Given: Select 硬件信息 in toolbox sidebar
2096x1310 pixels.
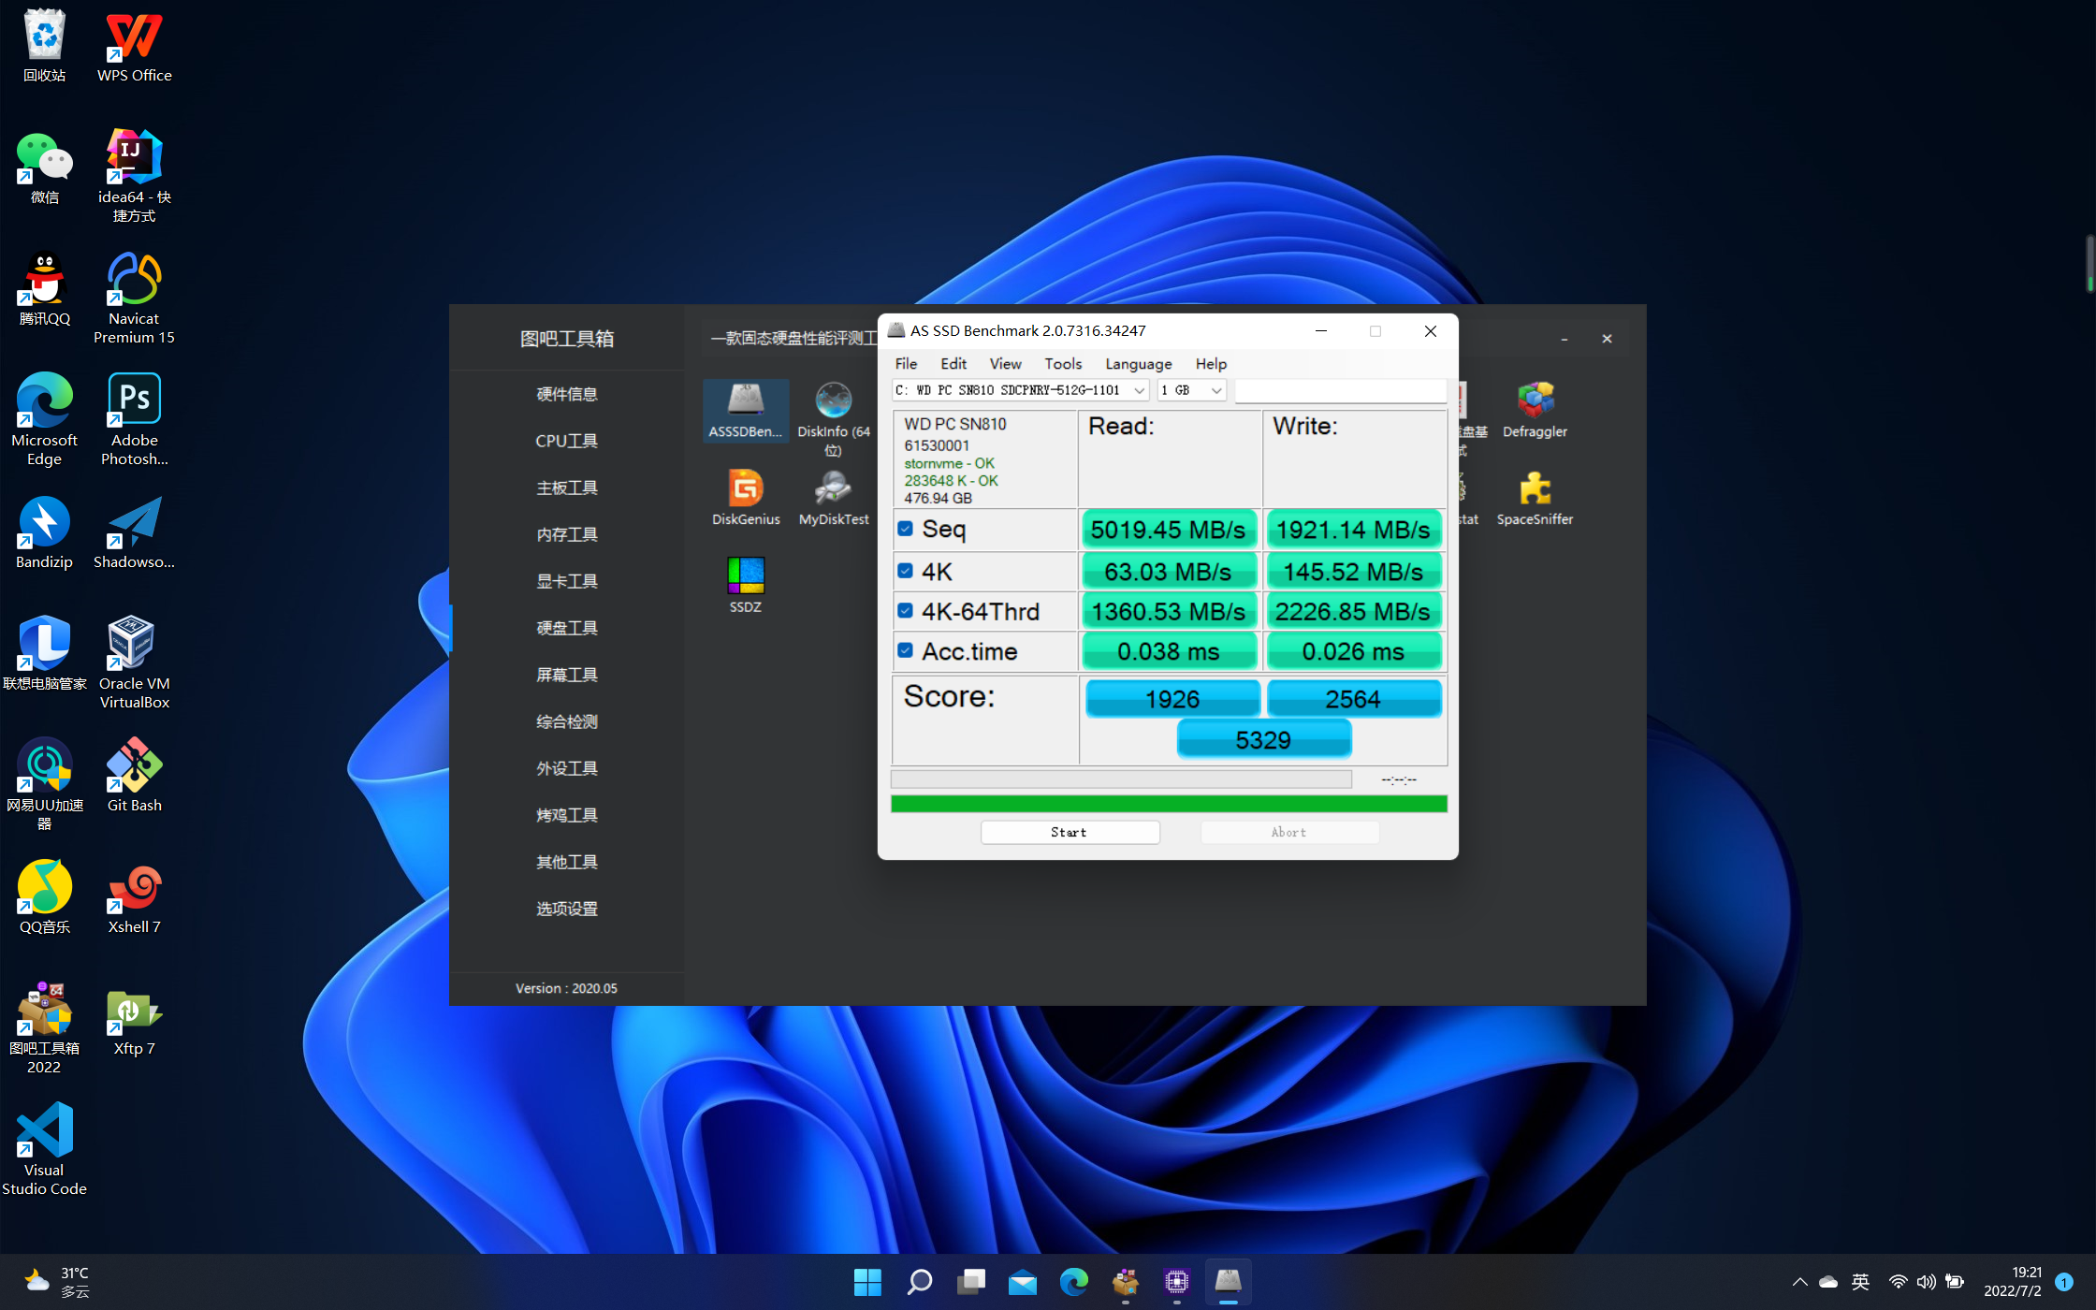Looking at the screenshot, I should 566,394.
